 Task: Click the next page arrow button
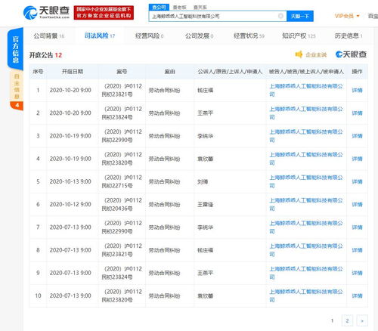(362, 320)
